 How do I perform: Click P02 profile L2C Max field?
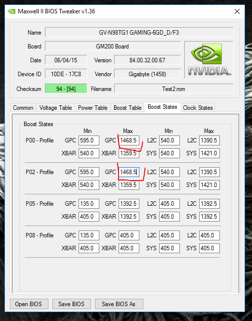click(x=210, y=172)
